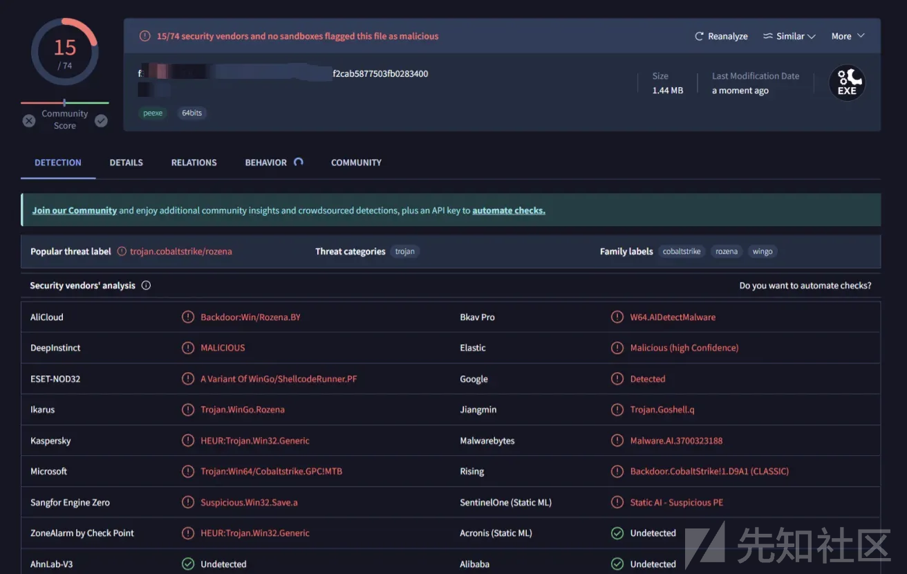
Task: Click the Ikarus detection alert icon
Action: (188, 409)
